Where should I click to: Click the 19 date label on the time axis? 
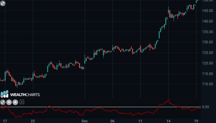coord(196,121)
